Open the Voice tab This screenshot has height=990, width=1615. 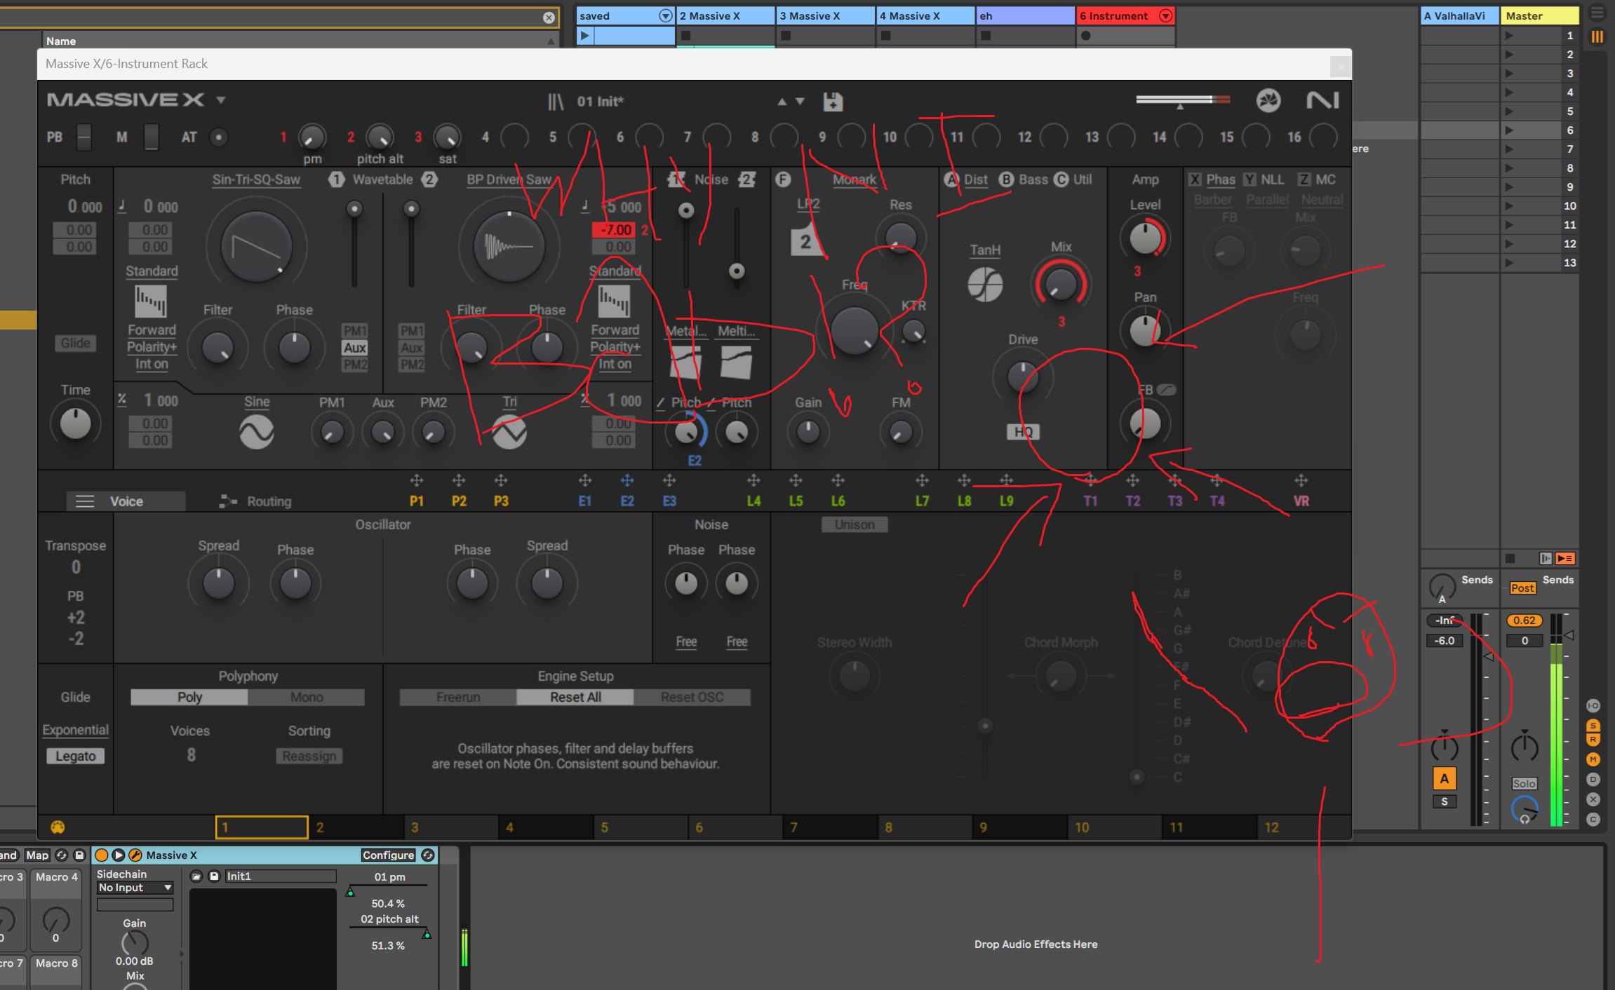[x=126, y=501]
